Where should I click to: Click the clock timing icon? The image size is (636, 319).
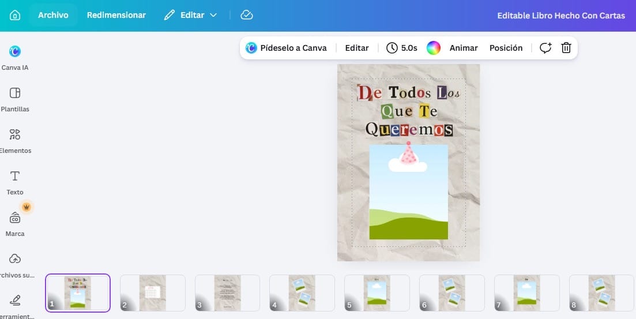coord(392,48)
